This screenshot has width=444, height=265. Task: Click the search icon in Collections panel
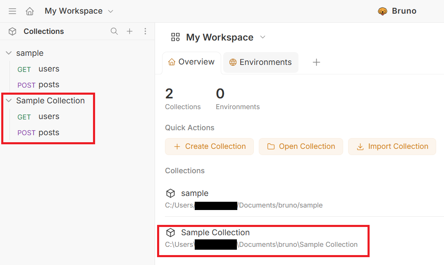[114, 31]
